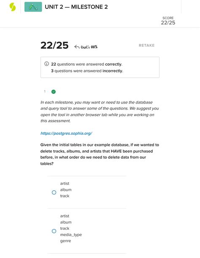The image size is (200, 258).
Task: Click the question number 1 label
Action: [x=45, y=91]
